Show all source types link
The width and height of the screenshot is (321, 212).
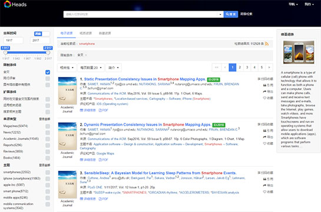pos(45,119)
